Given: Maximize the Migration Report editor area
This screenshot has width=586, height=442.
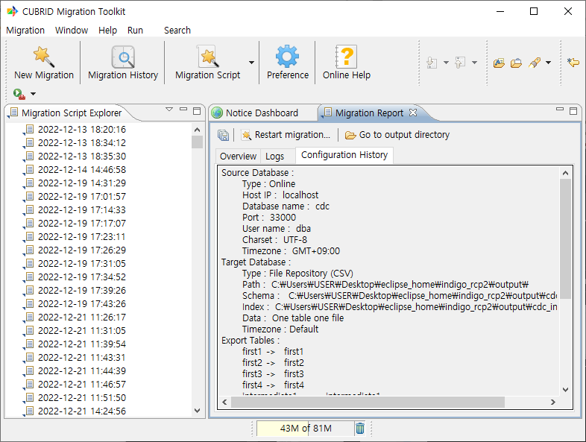Looking at the screenshot, I should [x=573, y=110].
